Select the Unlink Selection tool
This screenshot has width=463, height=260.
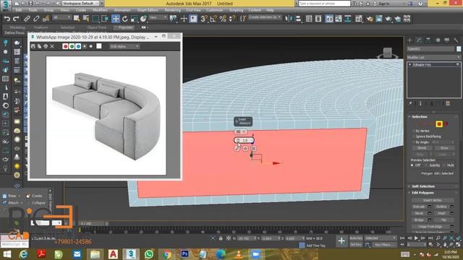tap(36, 19)
